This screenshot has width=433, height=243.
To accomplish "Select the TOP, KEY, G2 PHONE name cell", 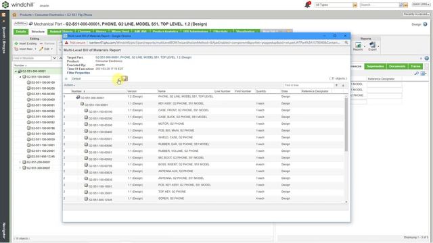I will 172,192.
